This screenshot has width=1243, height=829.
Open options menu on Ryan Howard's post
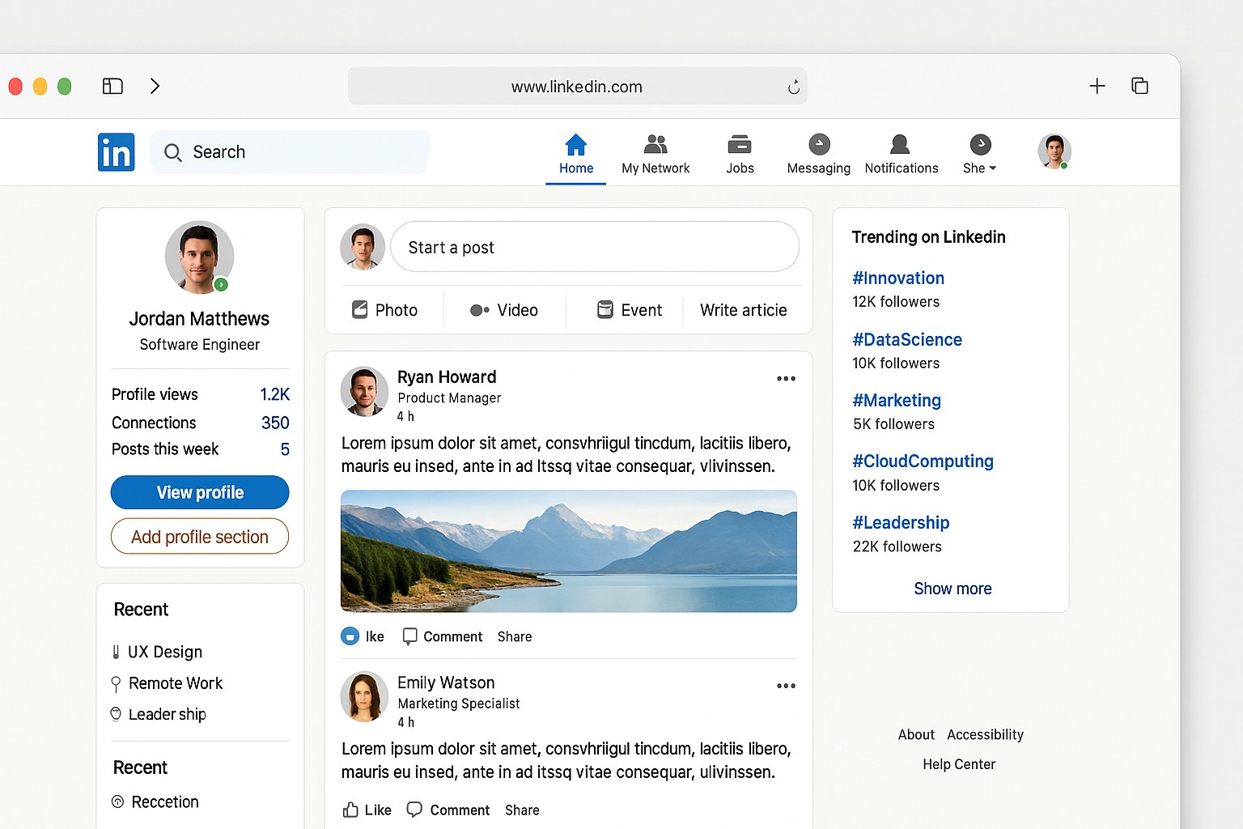point(786,379)
